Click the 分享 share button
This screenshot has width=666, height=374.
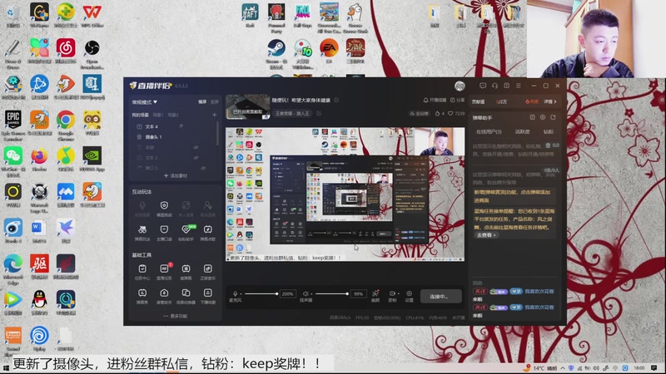[x=457, y=100]
